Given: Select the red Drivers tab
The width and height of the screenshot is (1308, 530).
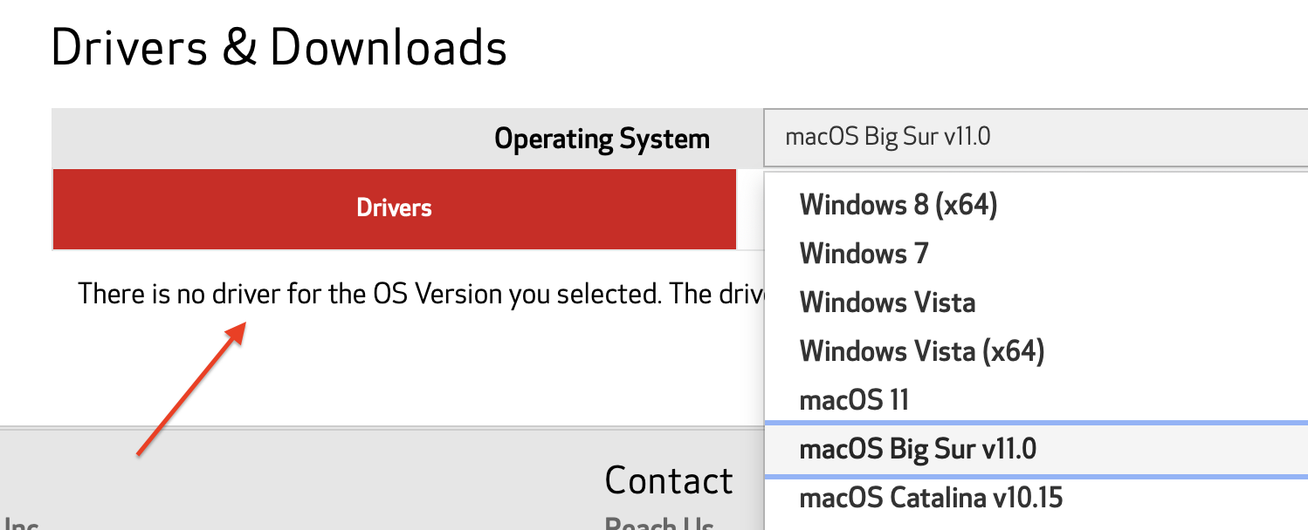Looking at the screenshot, I should (x=394, y=208).
